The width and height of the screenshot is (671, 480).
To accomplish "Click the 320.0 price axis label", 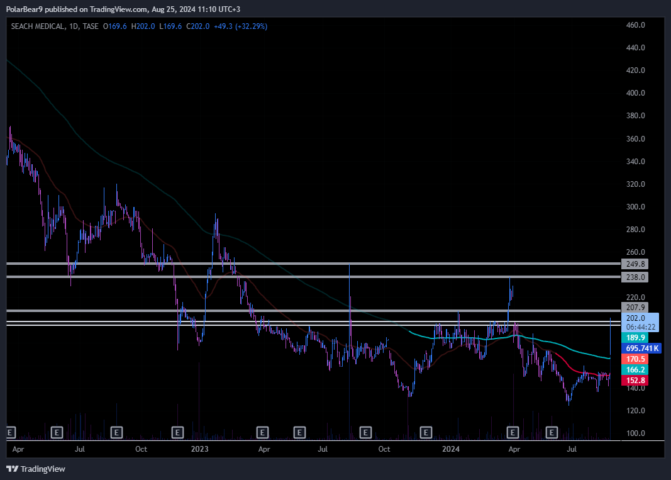I will click(636, 184).
